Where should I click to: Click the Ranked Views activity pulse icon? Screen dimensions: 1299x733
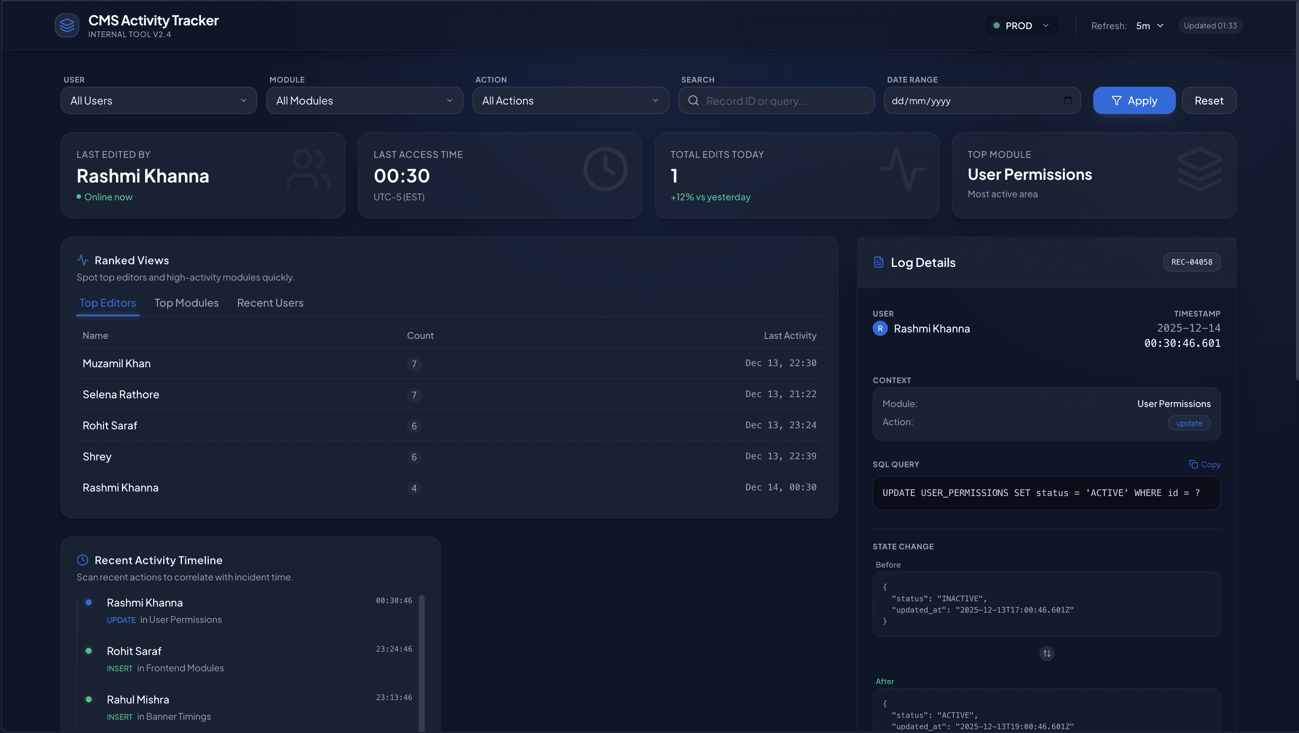click(x=83, y=260)
